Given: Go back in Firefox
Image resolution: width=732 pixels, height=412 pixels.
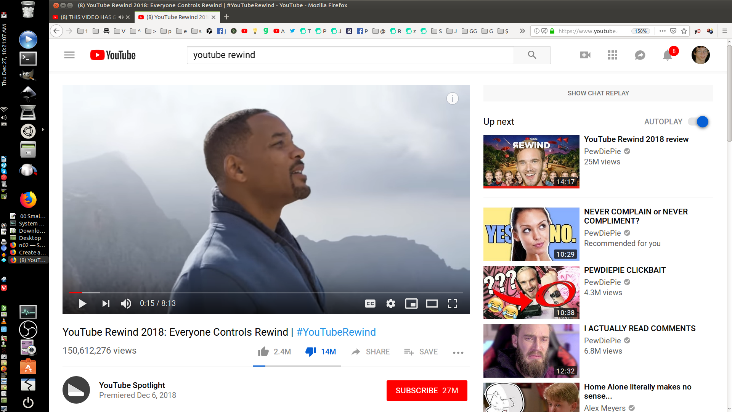Looking at the screenshot, I should pos(56,31).
